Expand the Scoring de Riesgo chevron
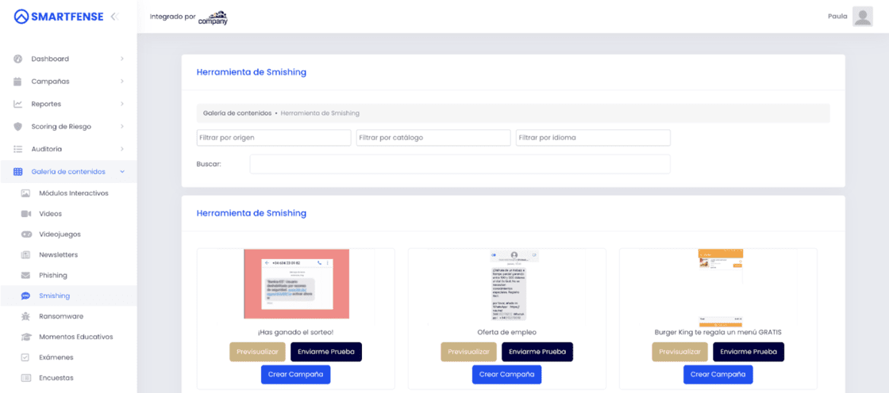Image resolution: width=889 pixels, height=393 pixels. pos(122,126)
